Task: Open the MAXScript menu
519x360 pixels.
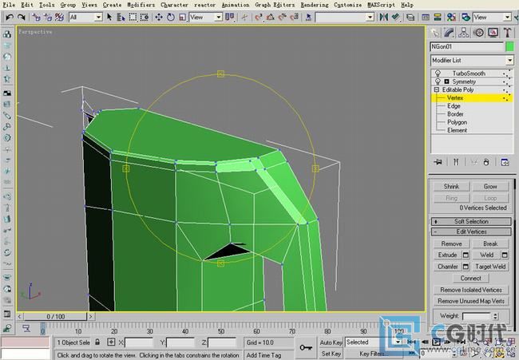Action: [x=382, y=5]
